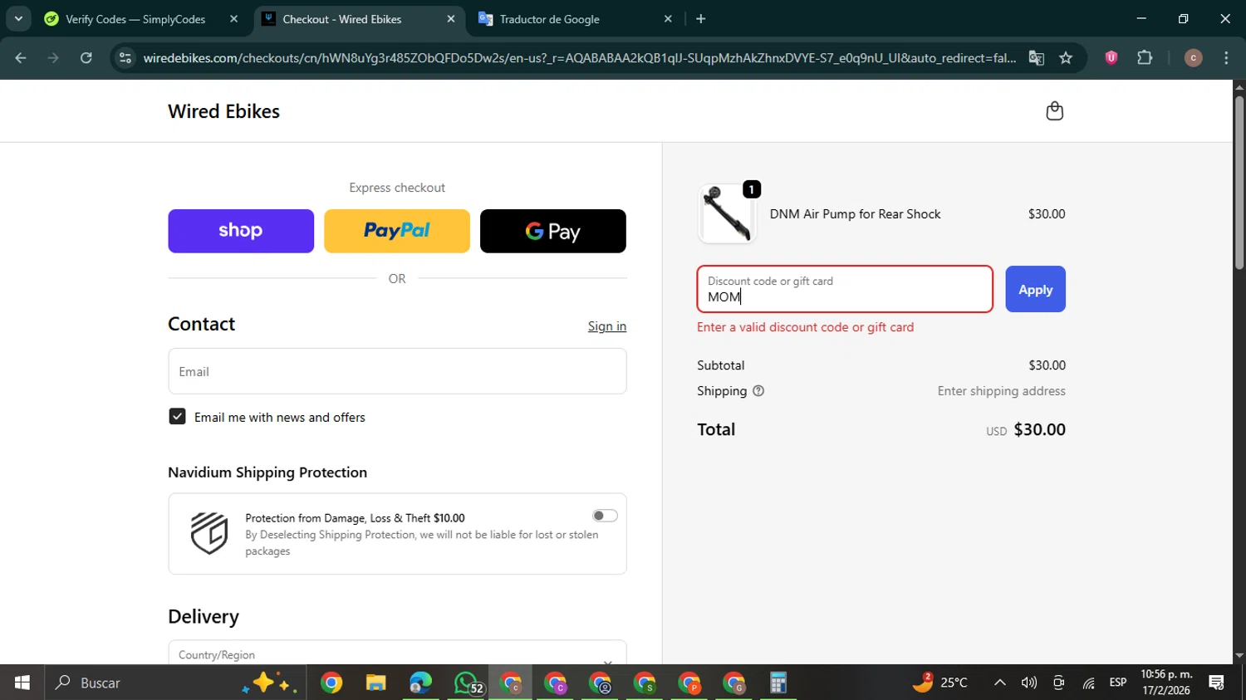Go back with the browser back arrow
This screenshot has width=1246, height=700.
pos(21,58)
